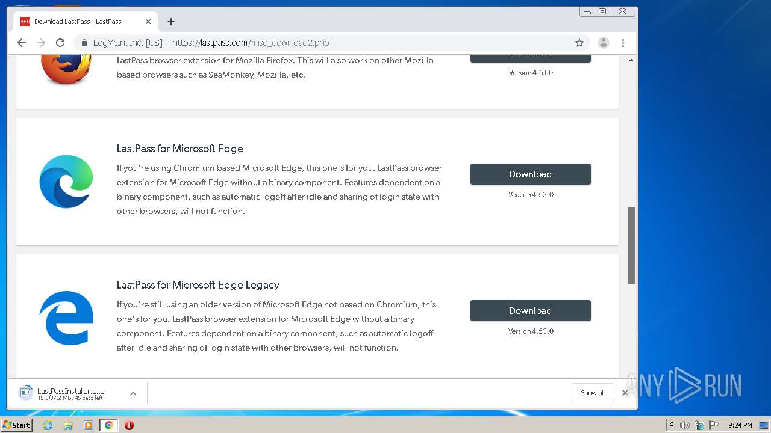Restore down the Chrome window
The width and height of the screenshot is (771, 433).
(602, 11)
